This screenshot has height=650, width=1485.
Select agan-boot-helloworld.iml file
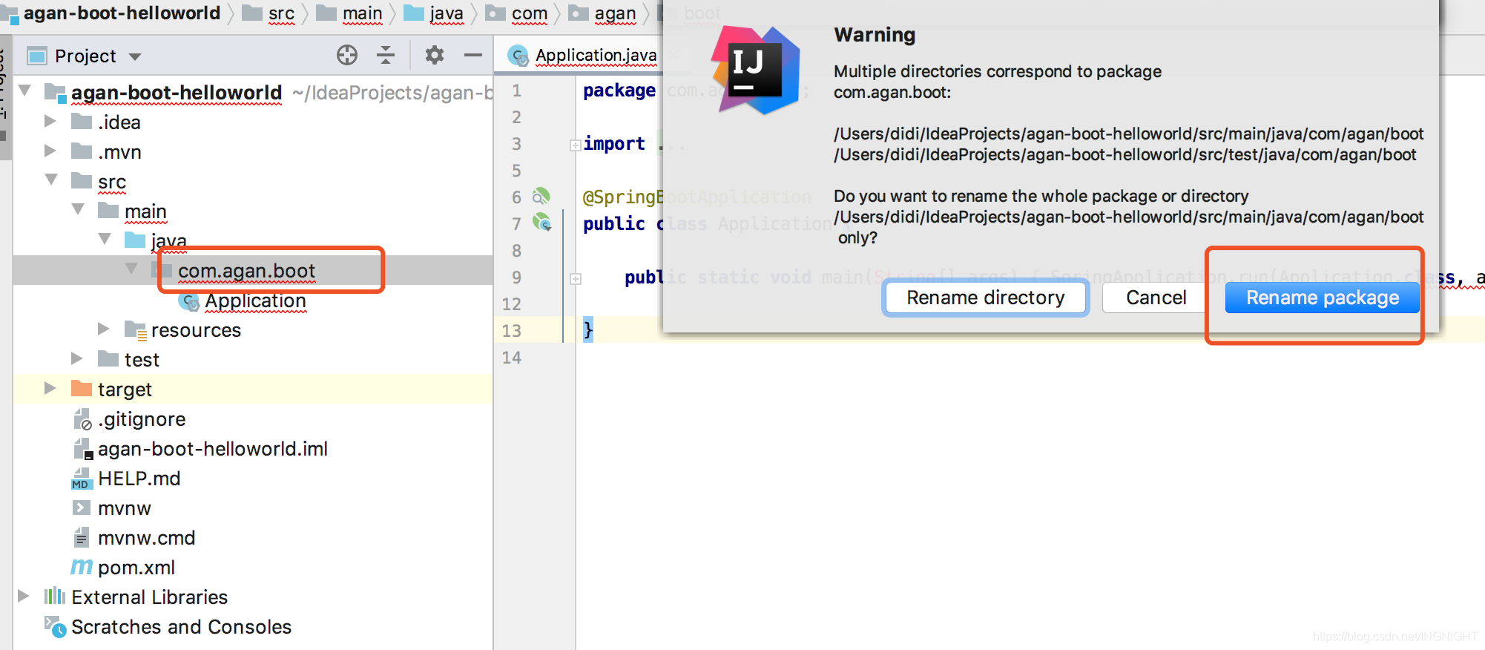click(x=213, y=449)
